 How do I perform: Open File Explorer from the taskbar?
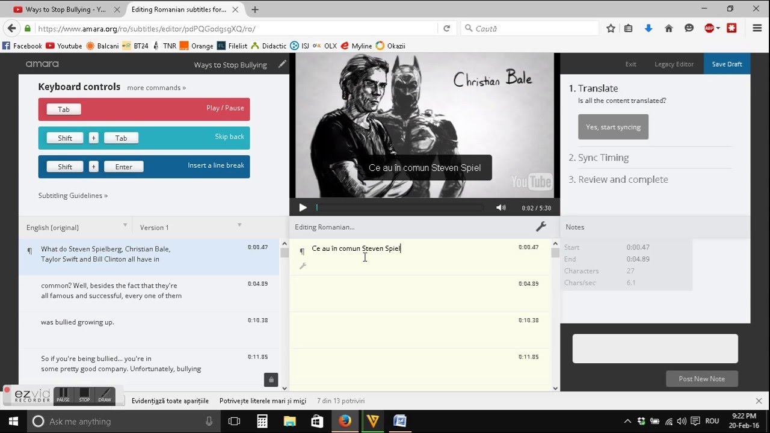(290, 422)
